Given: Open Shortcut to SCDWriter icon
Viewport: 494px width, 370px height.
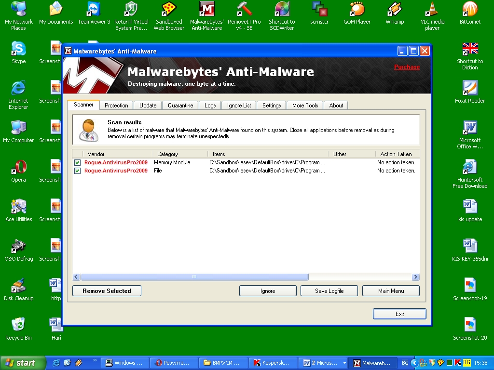Looking at the screenshot, I should [x=282, y=16].
